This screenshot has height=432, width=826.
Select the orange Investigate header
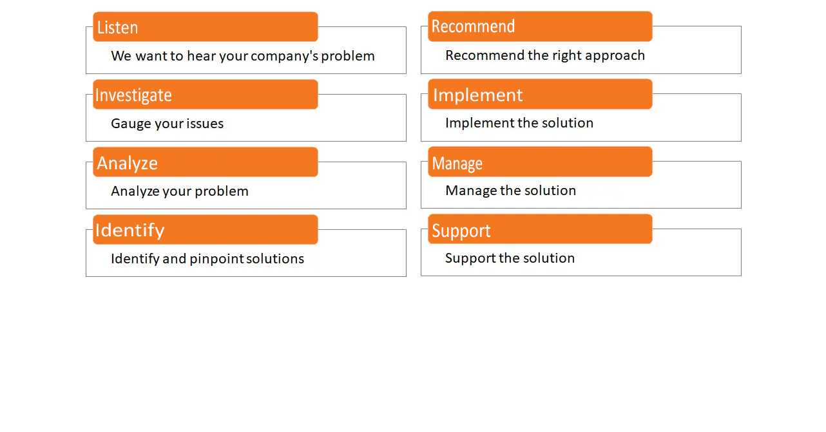click(206, 95)
